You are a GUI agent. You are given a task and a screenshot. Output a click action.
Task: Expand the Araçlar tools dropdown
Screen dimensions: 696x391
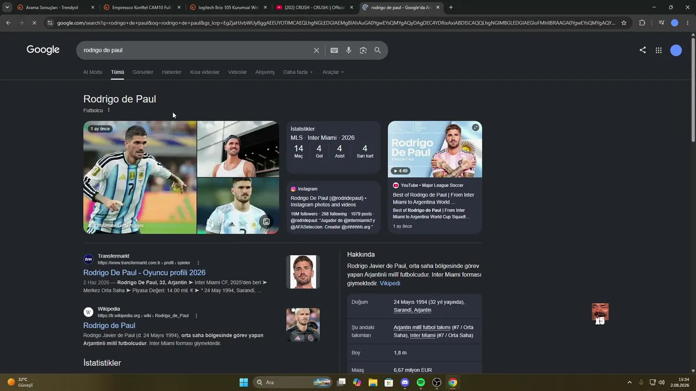(333, 72)
